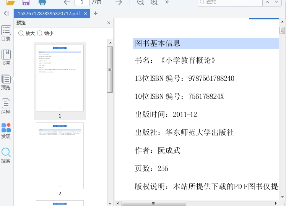This screenshot has width=286, height=206.
Task: Open the 注释 annotations panel
Action: [x=6, y=106]
